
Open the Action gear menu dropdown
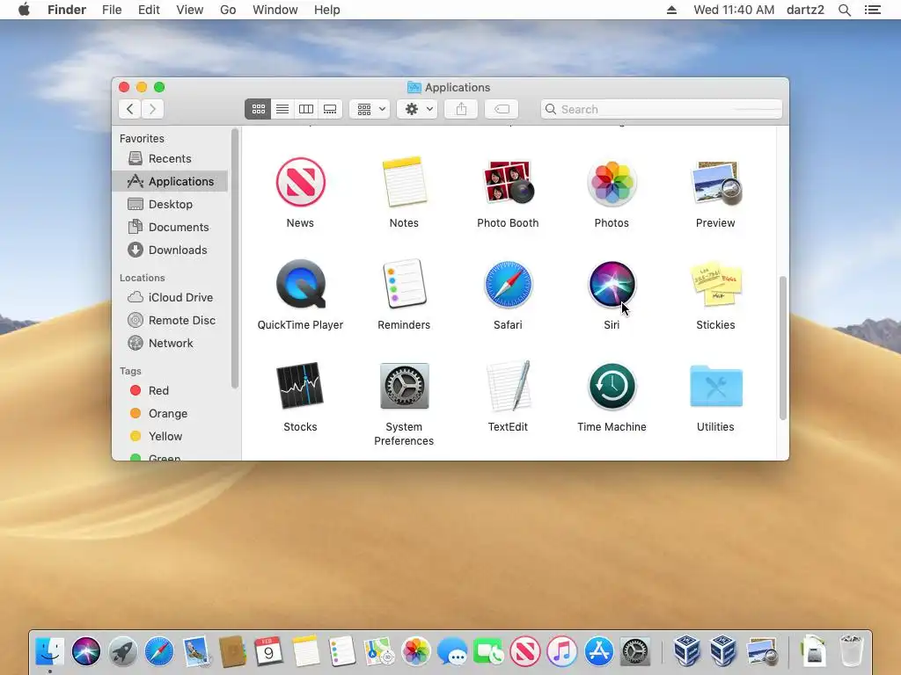[418, 109]
